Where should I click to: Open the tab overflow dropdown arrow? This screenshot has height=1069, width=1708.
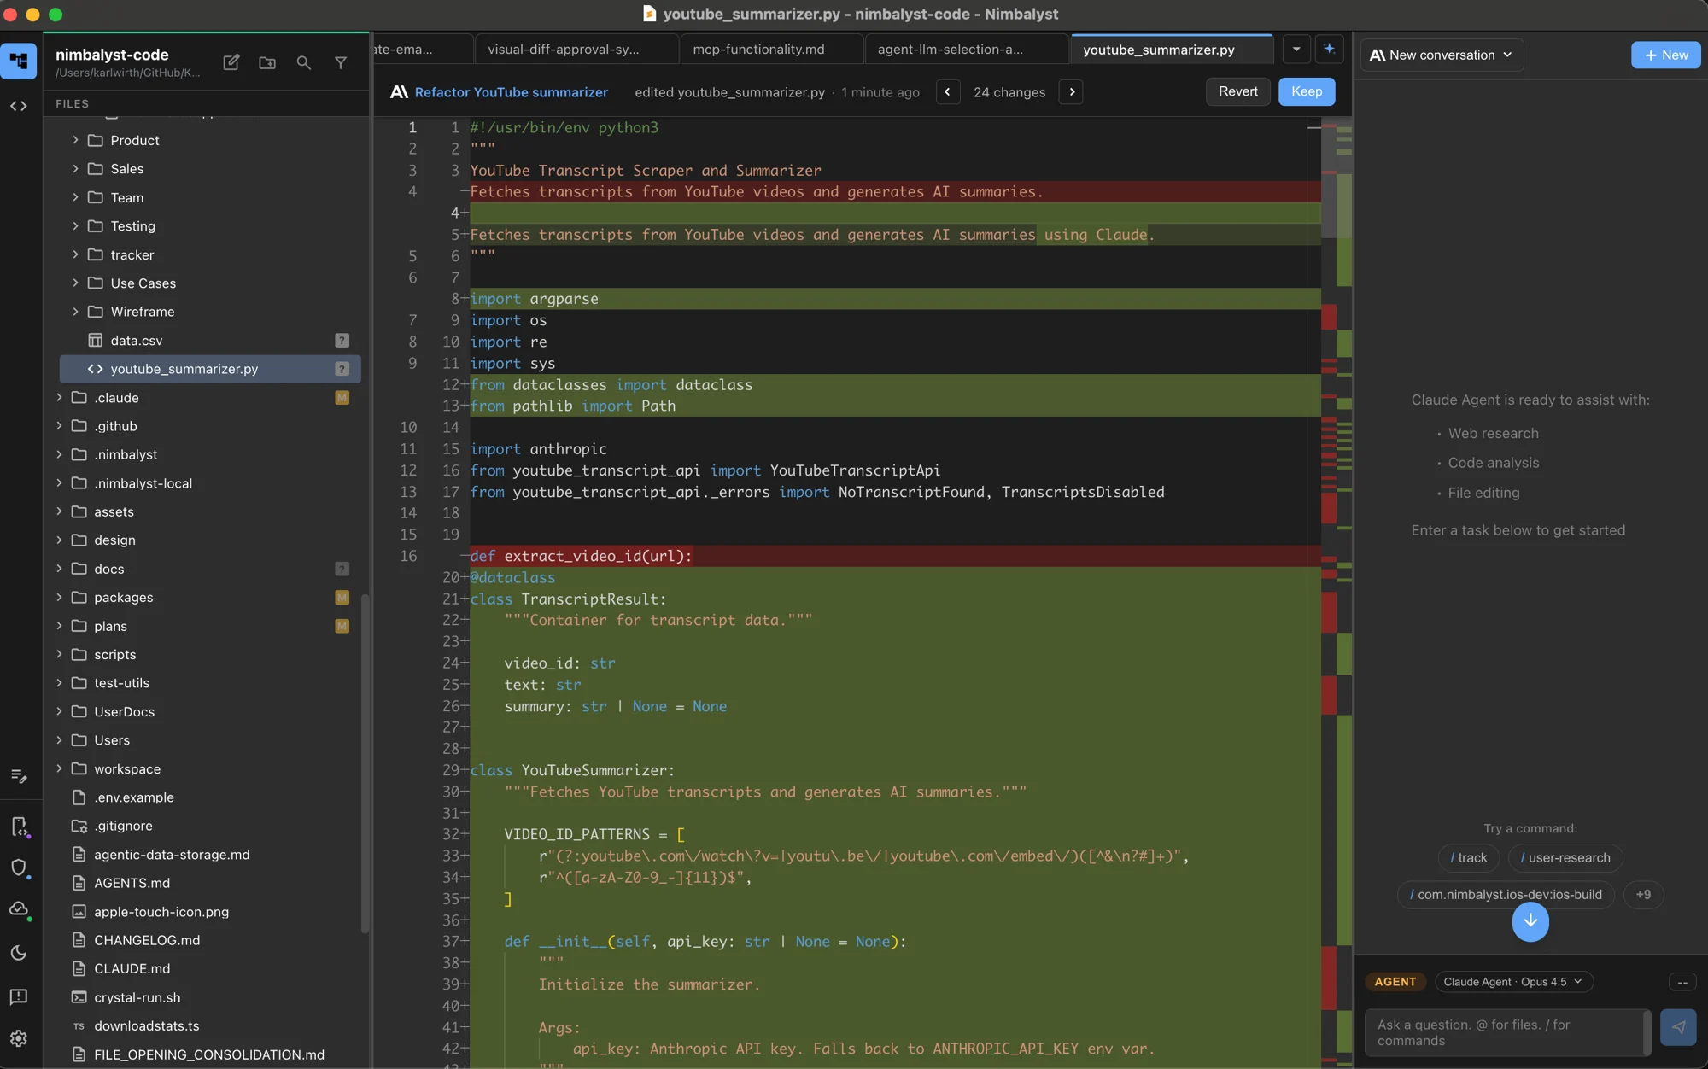click(1296, 49)
